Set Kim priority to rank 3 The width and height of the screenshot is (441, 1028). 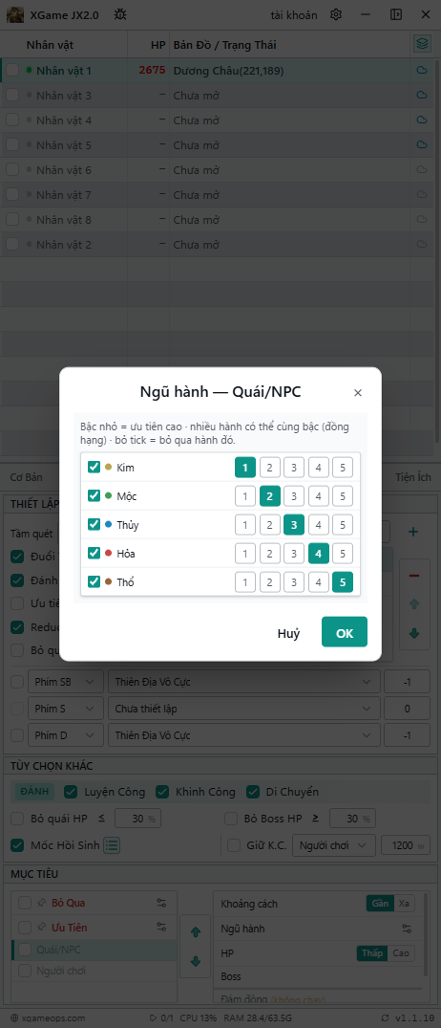tap(294, 468)
